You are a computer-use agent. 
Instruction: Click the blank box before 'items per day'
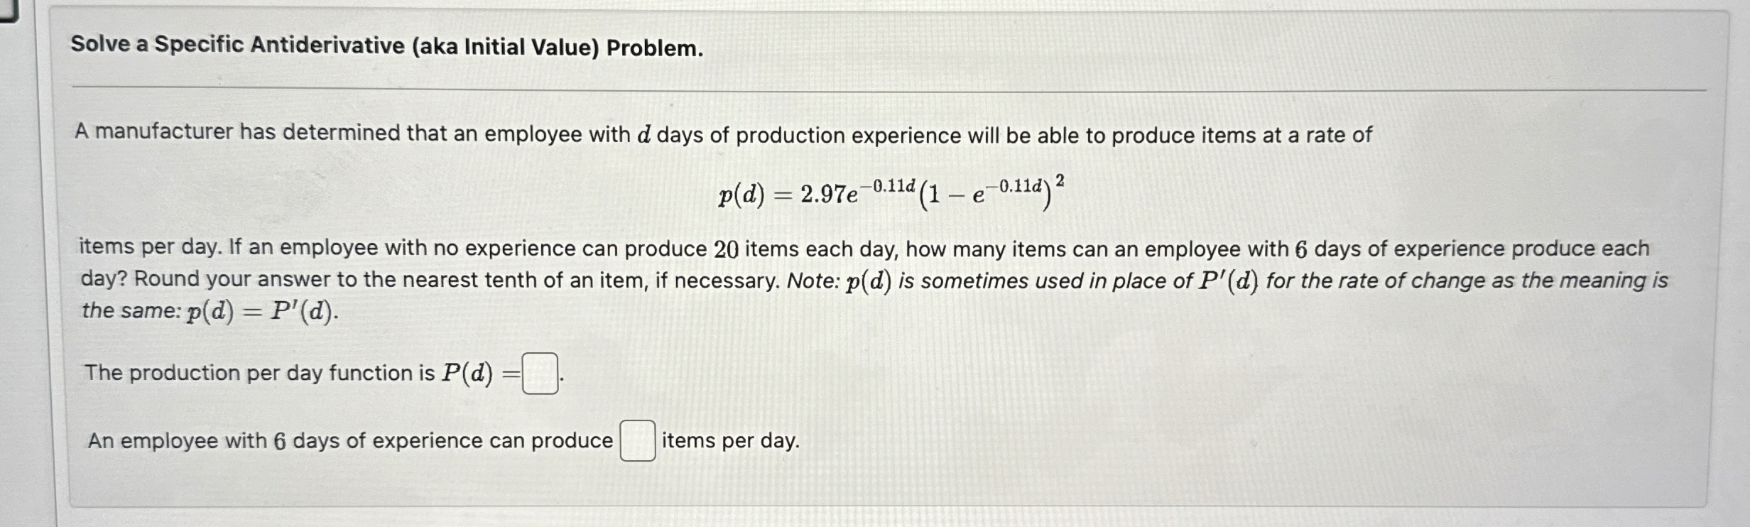[x=637, y=440]
